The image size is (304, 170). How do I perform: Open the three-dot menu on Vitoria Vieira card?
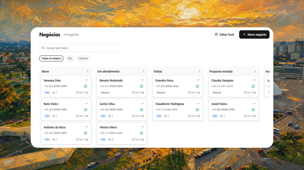[142, 127]
